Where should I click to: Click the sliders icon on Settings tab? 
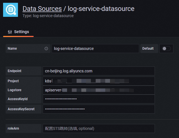coord(10,32)
